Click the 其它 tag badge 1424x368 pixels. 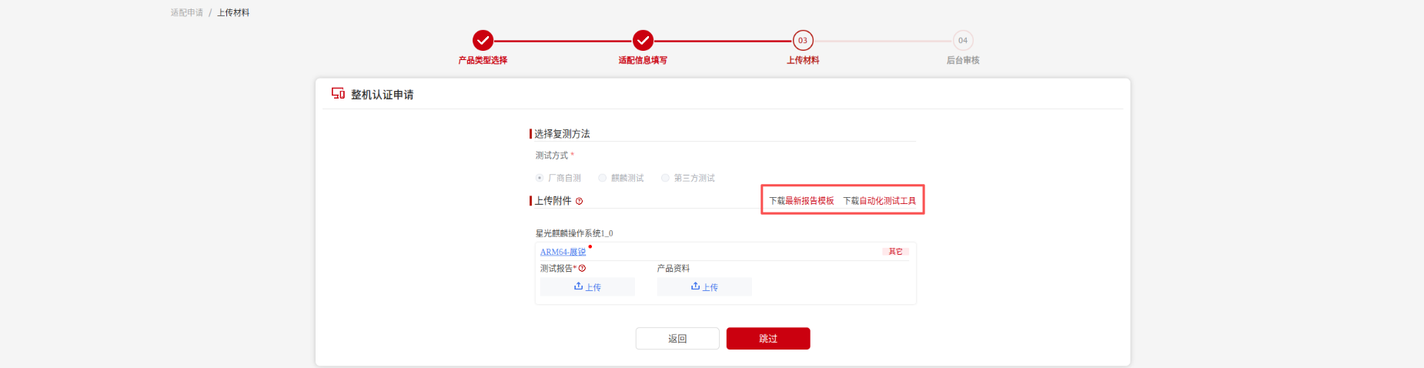pyautogui.click(x=895, y=252)
